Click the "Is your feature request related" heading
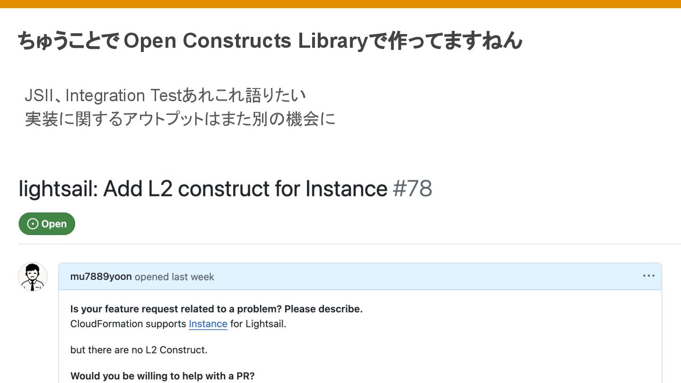 [216, 309]
